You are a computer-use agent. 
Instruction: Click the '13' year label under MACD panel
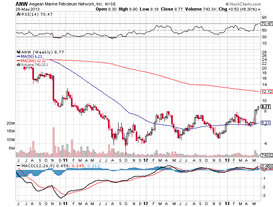[x=227, y=203]
